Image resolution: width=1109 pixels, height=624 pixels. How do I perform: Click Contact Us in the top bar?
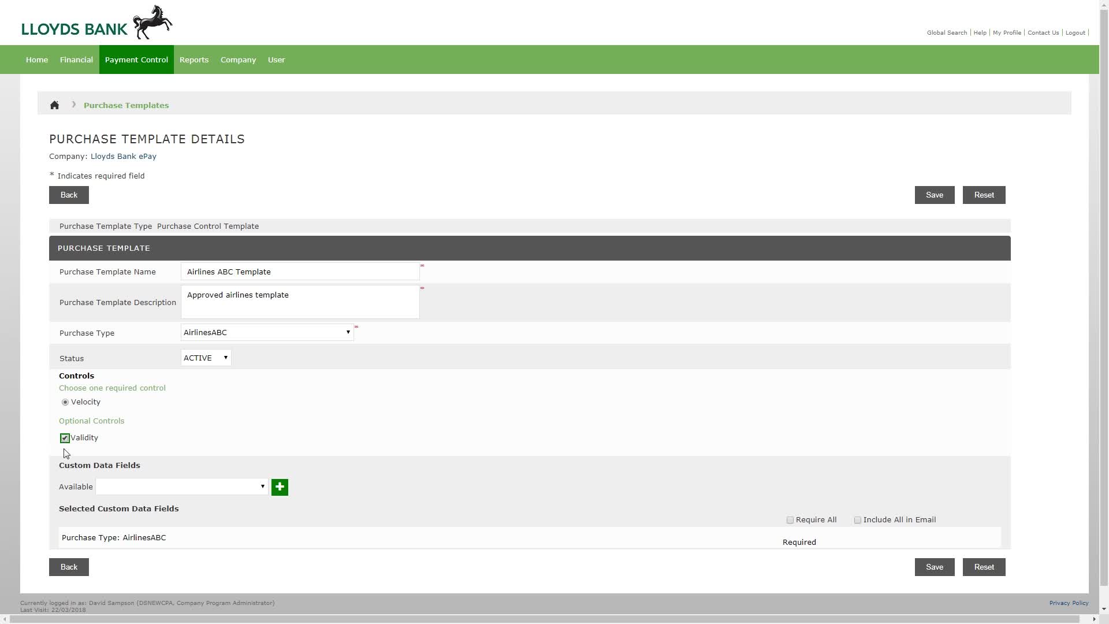click(1043, 32)
